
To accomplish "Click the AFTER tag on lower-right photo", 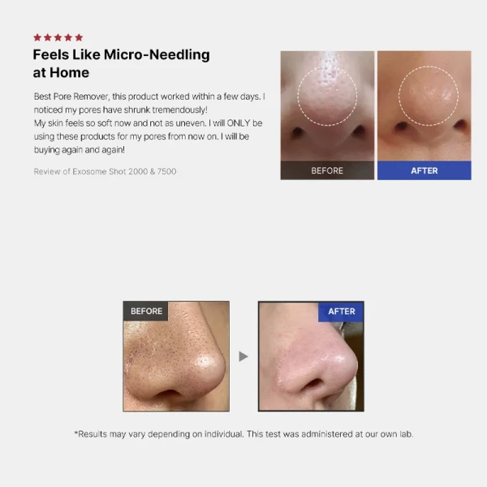I will (341, 312).
